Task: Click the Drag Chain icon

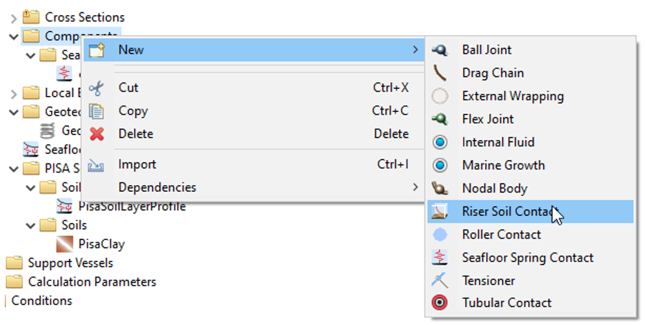Action: pos(440,72)
